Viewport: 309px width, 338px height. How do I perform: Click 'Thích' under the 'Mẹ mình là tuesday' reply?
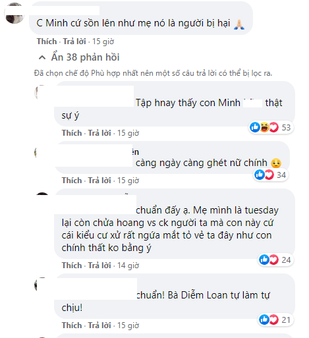tap(72, 266)
